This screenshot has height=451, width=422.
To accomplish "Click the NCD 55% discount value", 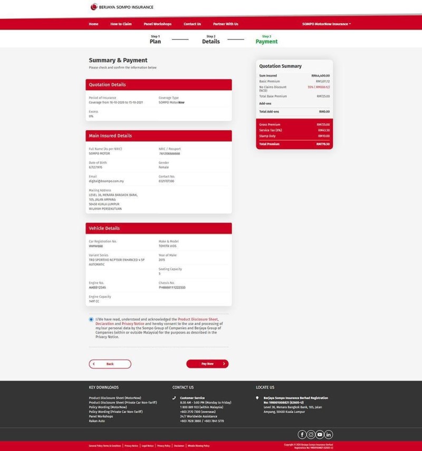I will click(319, 87).
